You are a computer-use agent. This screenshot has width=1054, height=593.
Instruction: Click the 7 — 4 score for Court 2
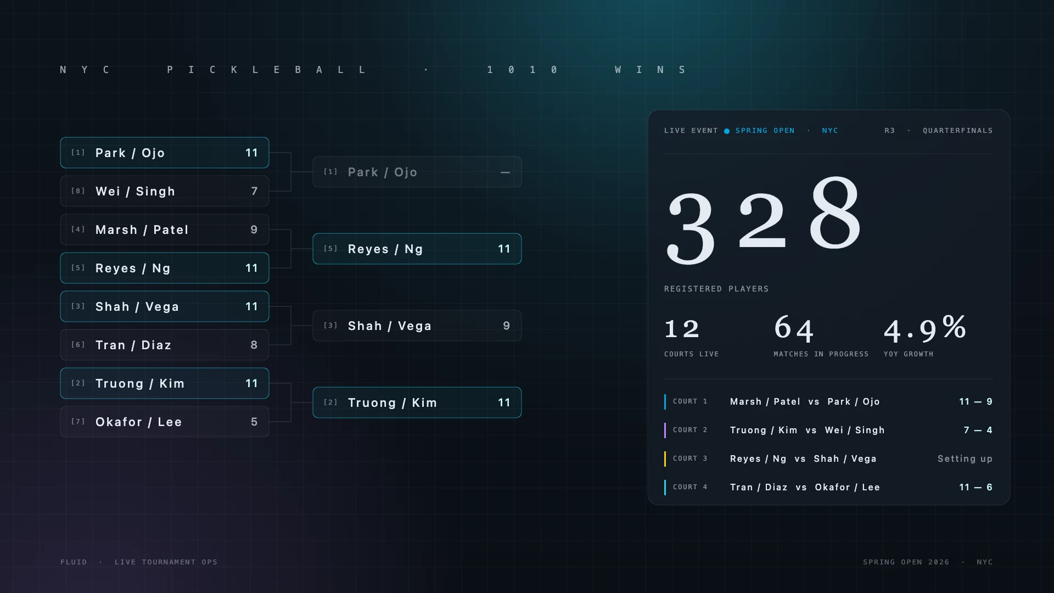coord(978,430)
